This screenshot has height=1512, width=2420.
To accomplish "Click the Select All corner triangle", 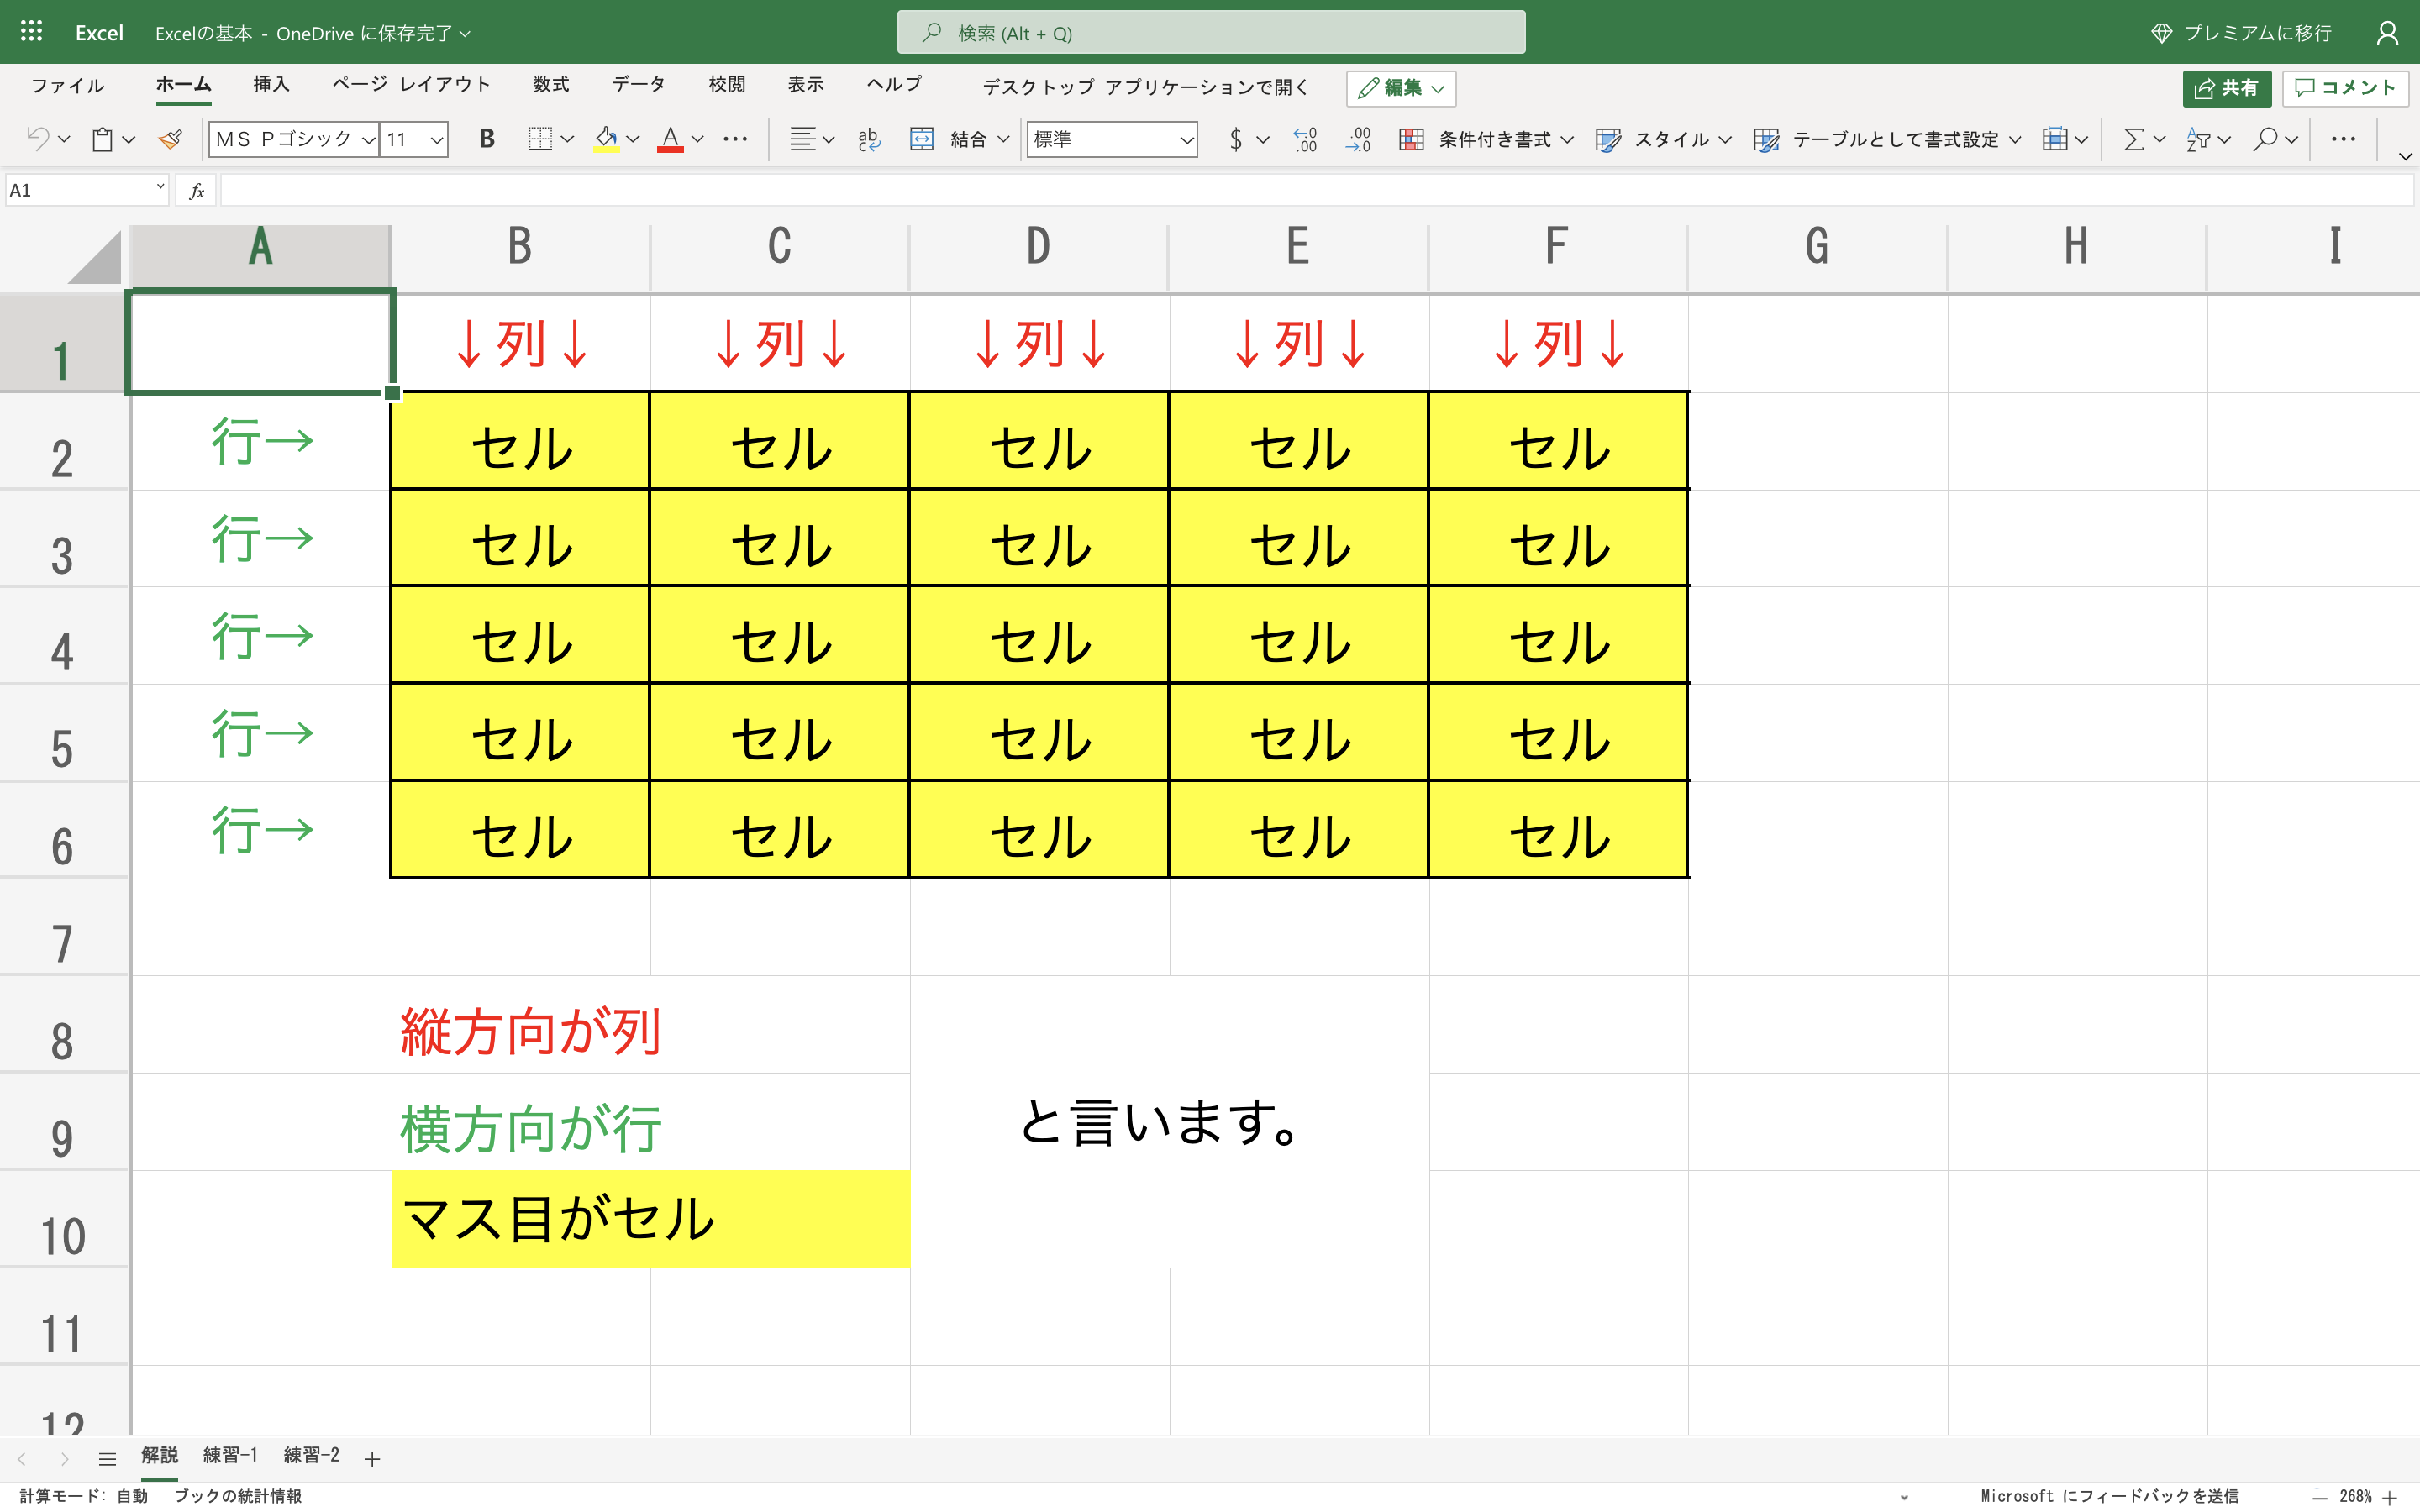I will click(x=94, y=257).
